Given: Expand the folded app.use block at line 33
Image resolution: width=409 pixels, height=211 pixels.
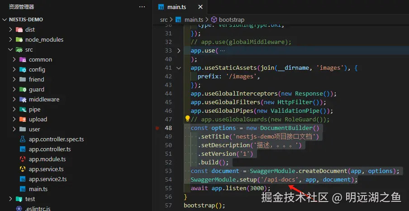Looking at the screenshot, I should (x=179, y=51).
